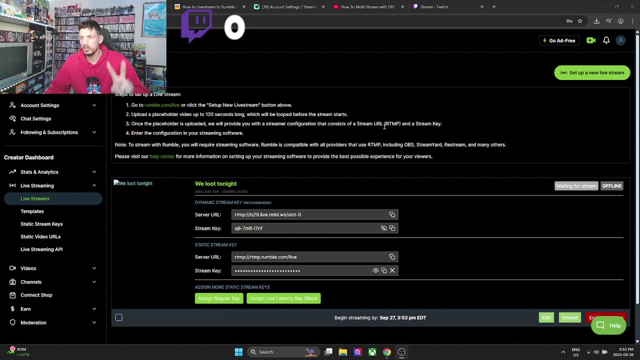The height and width of the screenshot is (360, 640).
Task: Open the Chrome three-dot menu
Action: [632, 21]
